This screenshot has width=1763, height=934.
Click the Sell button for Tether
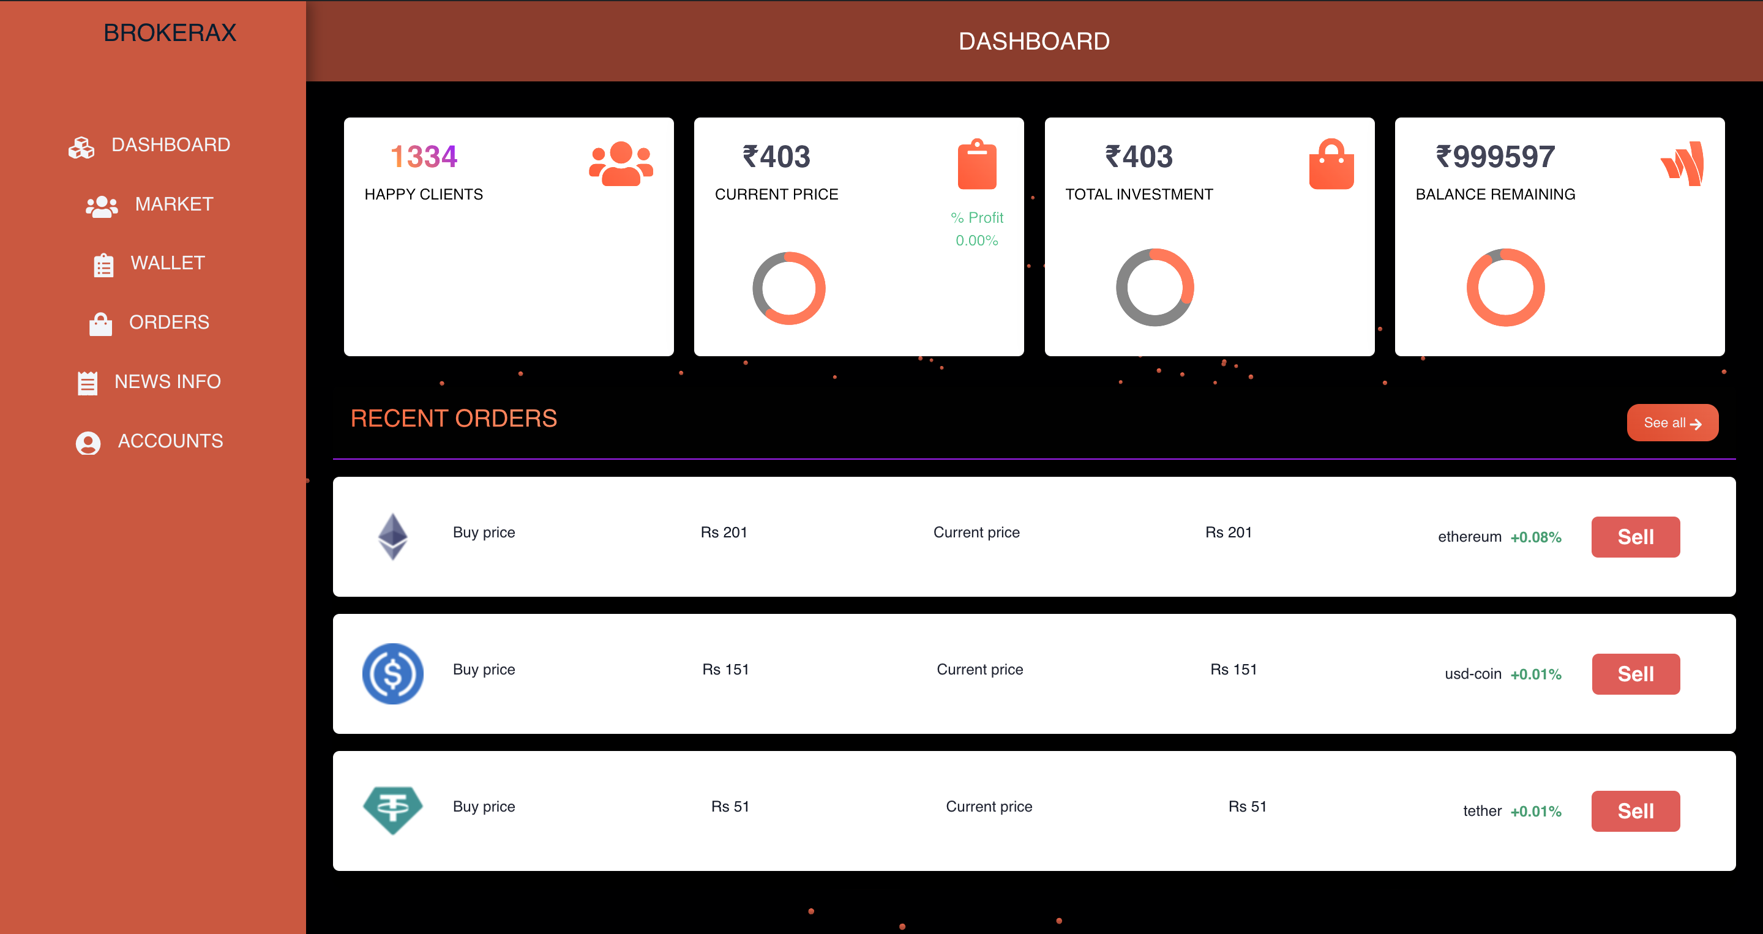[1634, 807]
